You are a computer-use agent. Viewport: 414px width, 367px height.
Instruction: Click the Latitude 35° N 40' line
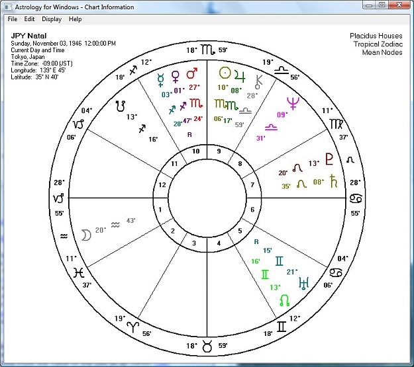click(x=34, y=77)
